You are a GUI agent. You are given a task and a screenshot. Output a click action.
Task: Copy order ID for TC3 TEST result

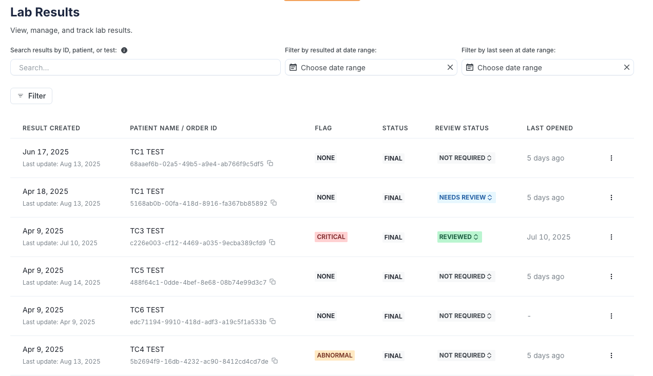click(272, 242)
